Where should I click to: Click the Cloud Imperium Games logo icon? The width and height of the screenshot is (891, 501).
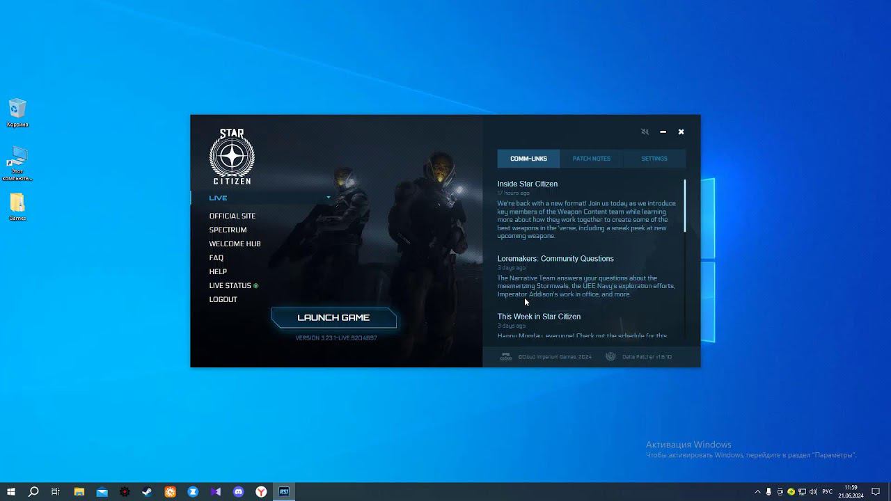click(506, 356)
